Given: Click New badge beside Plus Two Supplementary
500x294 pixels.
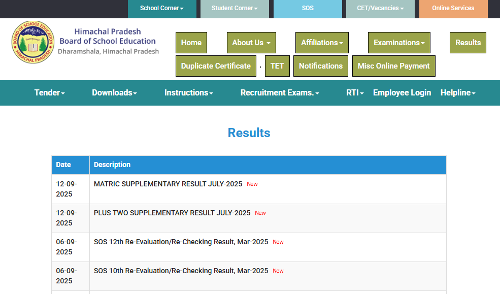Looking at the screenshot, I should coord(260,213).
